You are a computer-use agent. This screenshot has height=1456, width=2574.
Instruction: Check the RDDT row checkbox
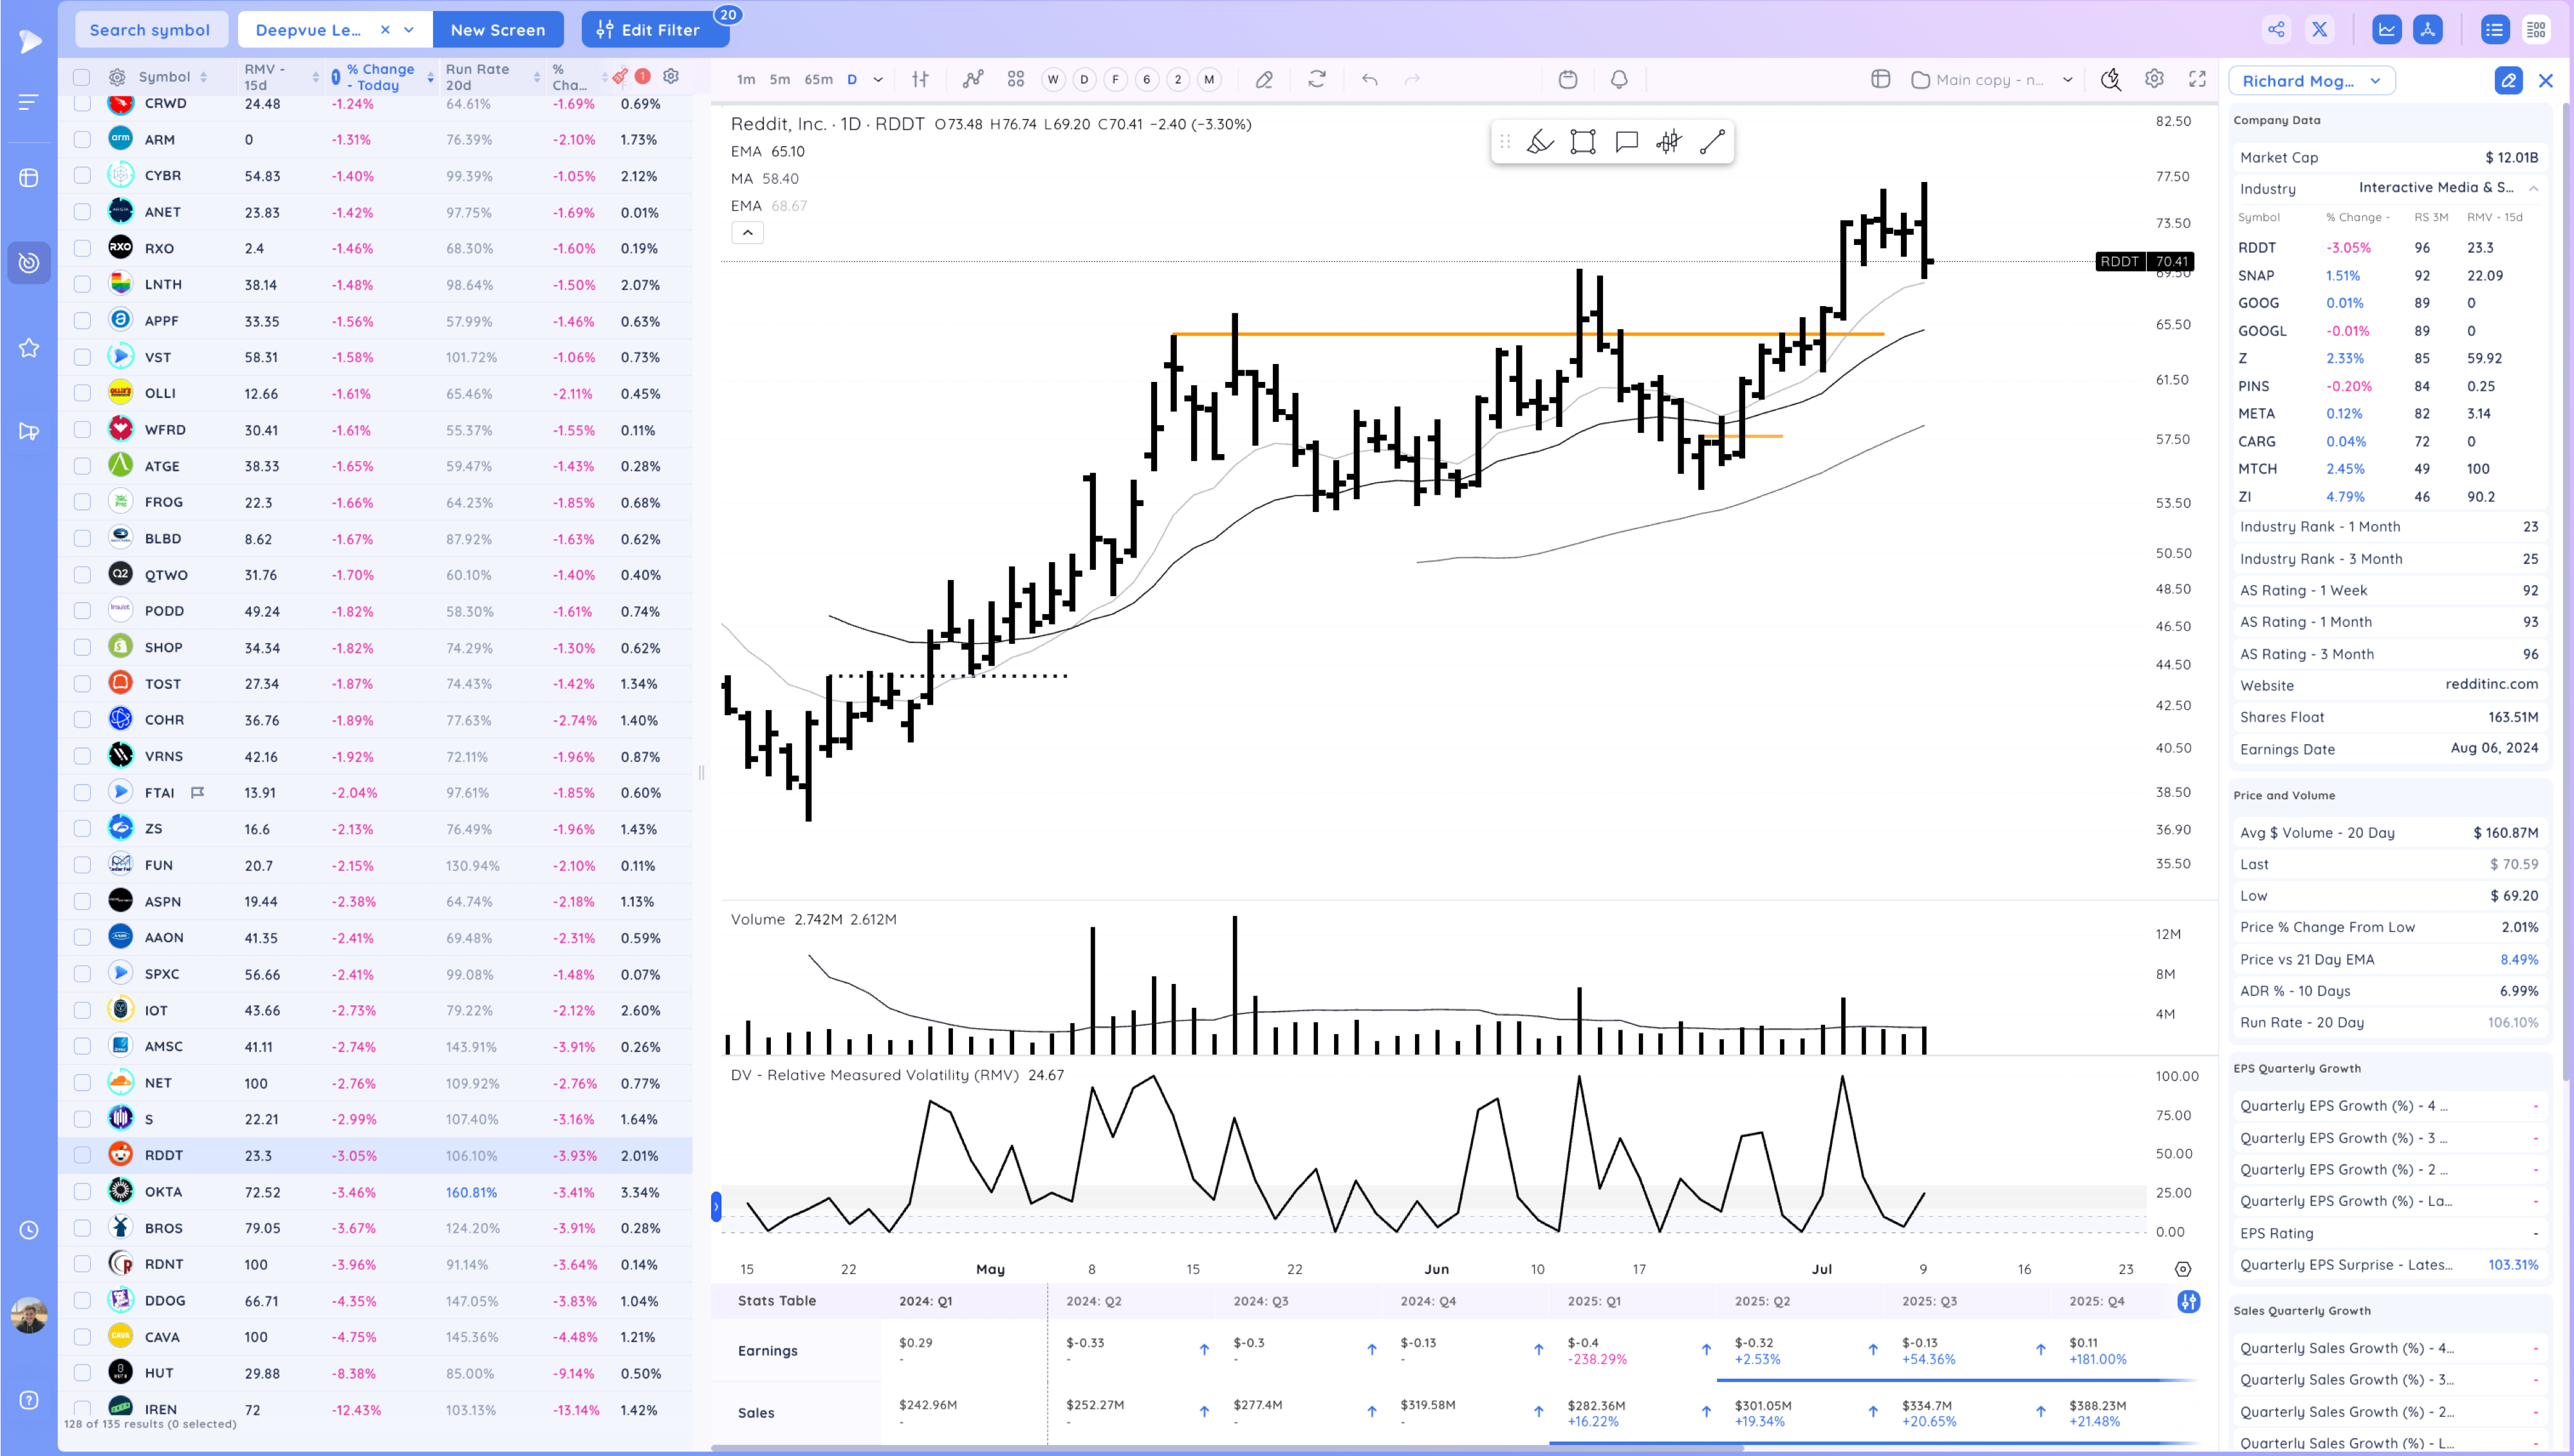82,1155
